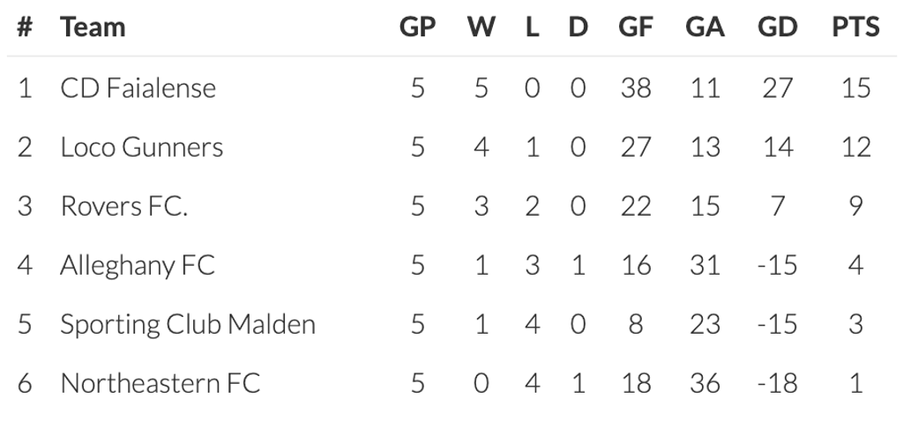Select the L column header
Image resolution: width=903 pixels, height=435 pixels.
click(532, 27)
